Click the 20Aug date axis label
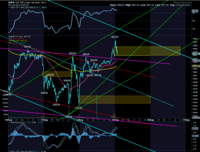 (9, 120)
